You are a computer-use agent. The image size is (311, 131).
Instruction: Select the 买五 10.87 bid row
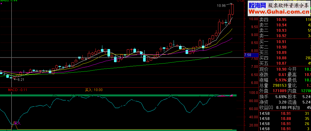point(285,63)
